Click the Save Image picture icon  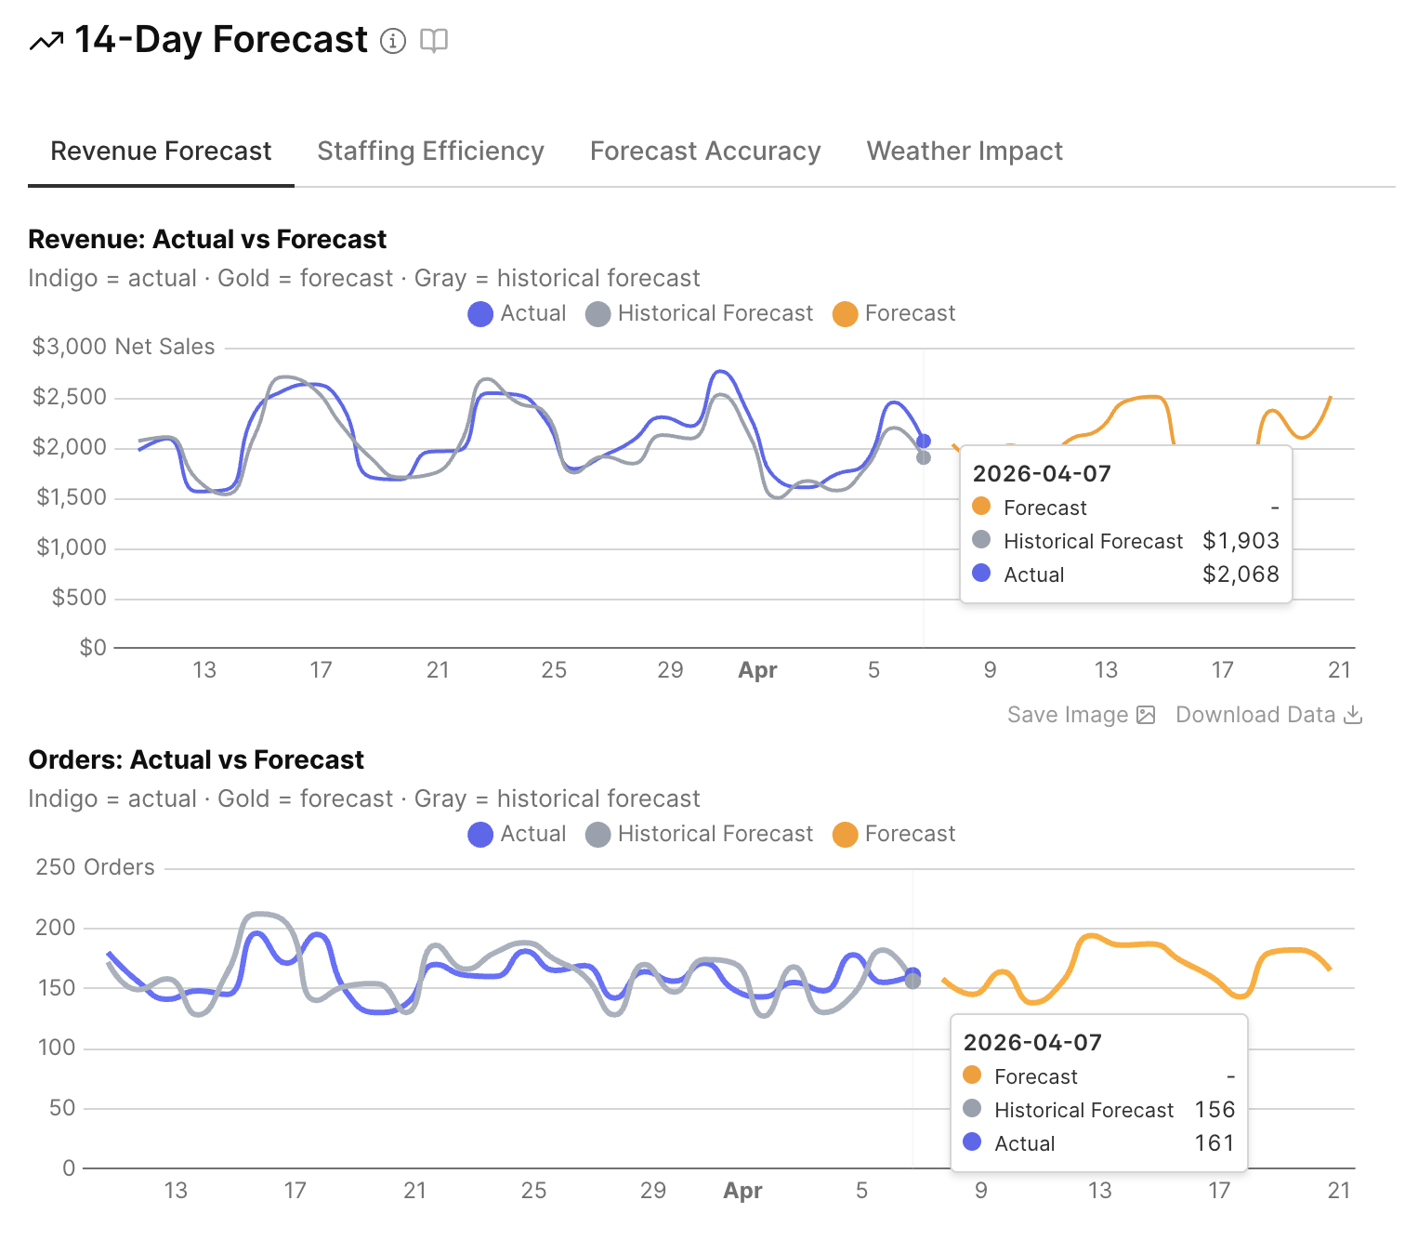1147,715
